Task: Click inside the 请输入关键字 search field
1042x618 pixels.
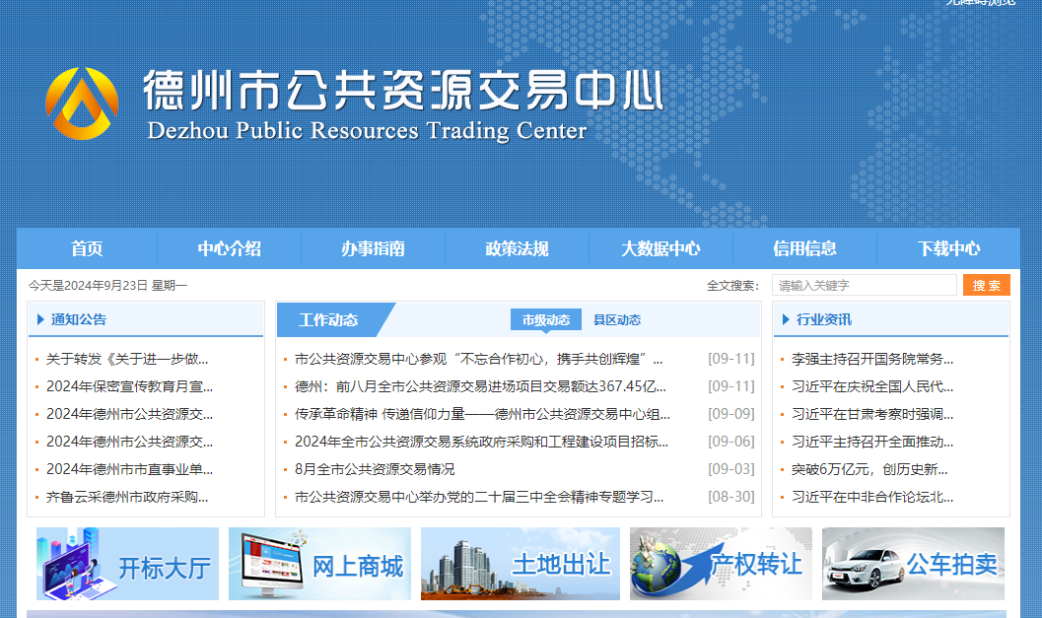Action: tap(864, 285)
